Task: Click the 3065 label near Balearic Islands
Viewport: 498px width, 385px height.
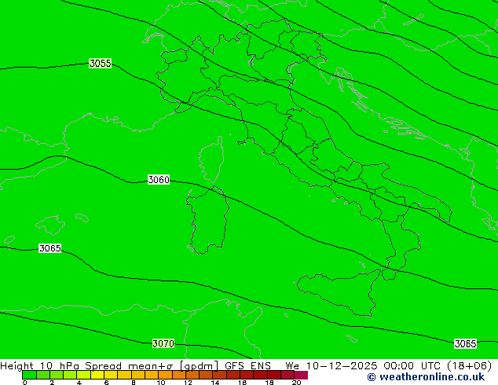Action: [x=49, y=248]
